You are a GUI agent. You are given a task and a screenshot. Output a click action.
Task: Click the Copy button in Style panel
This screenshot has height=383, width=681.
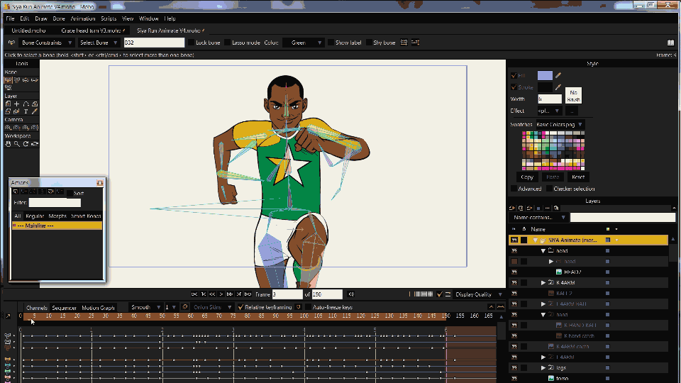527,177
